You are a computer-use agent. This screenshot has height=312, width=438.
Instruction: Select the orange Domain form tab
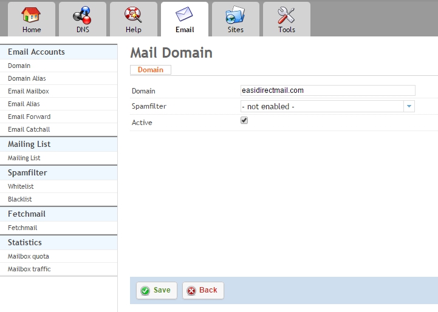coord(151,70)
